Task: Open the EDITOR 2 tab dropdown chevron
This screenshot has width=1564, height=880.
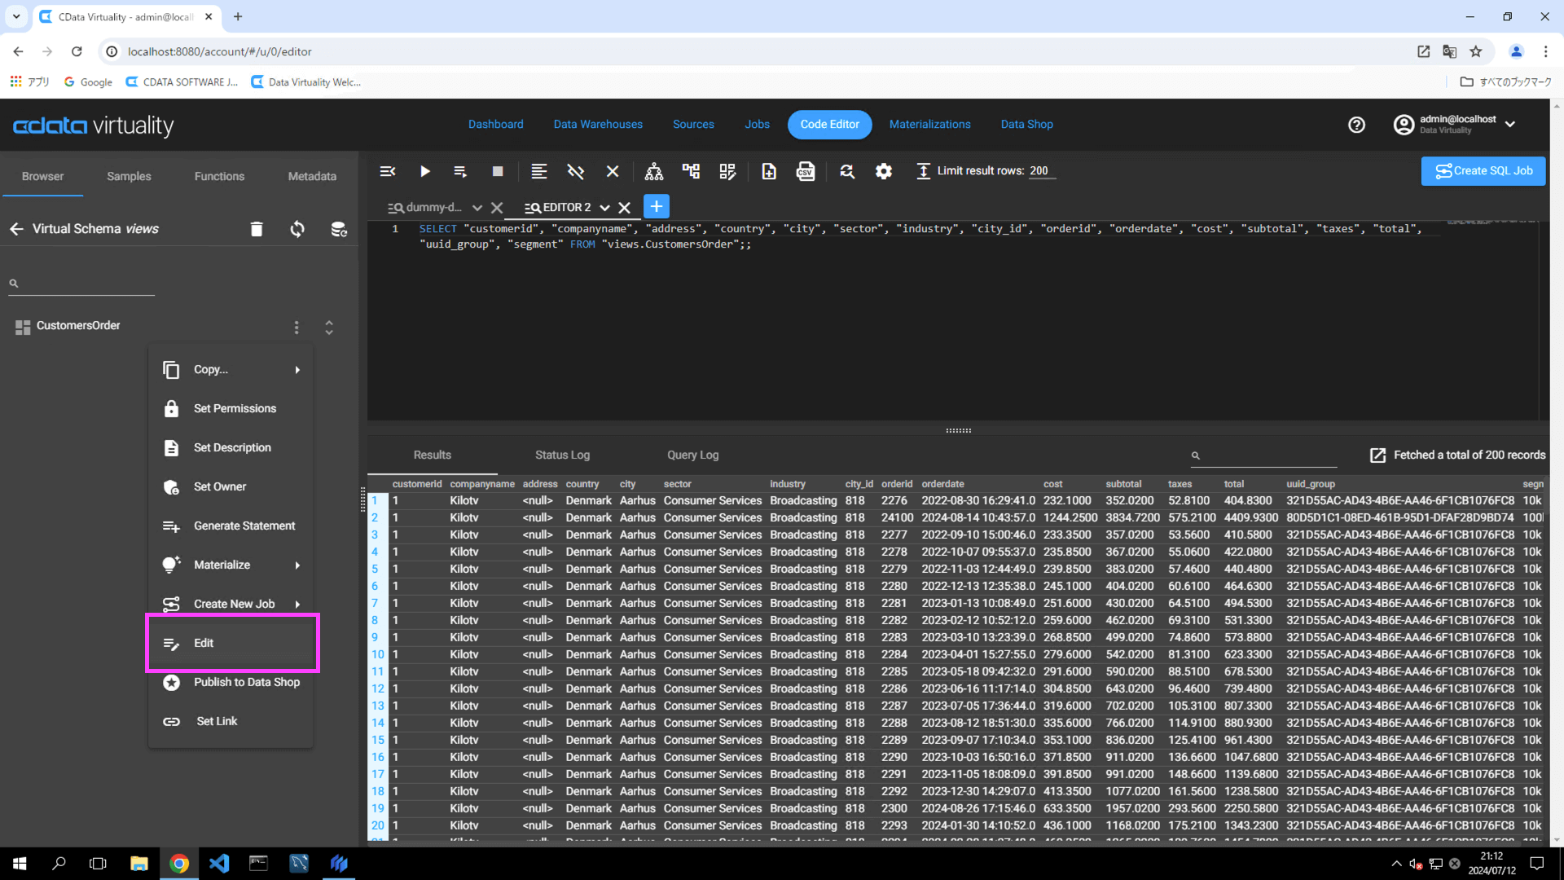Action: click(x=604, y=208)
